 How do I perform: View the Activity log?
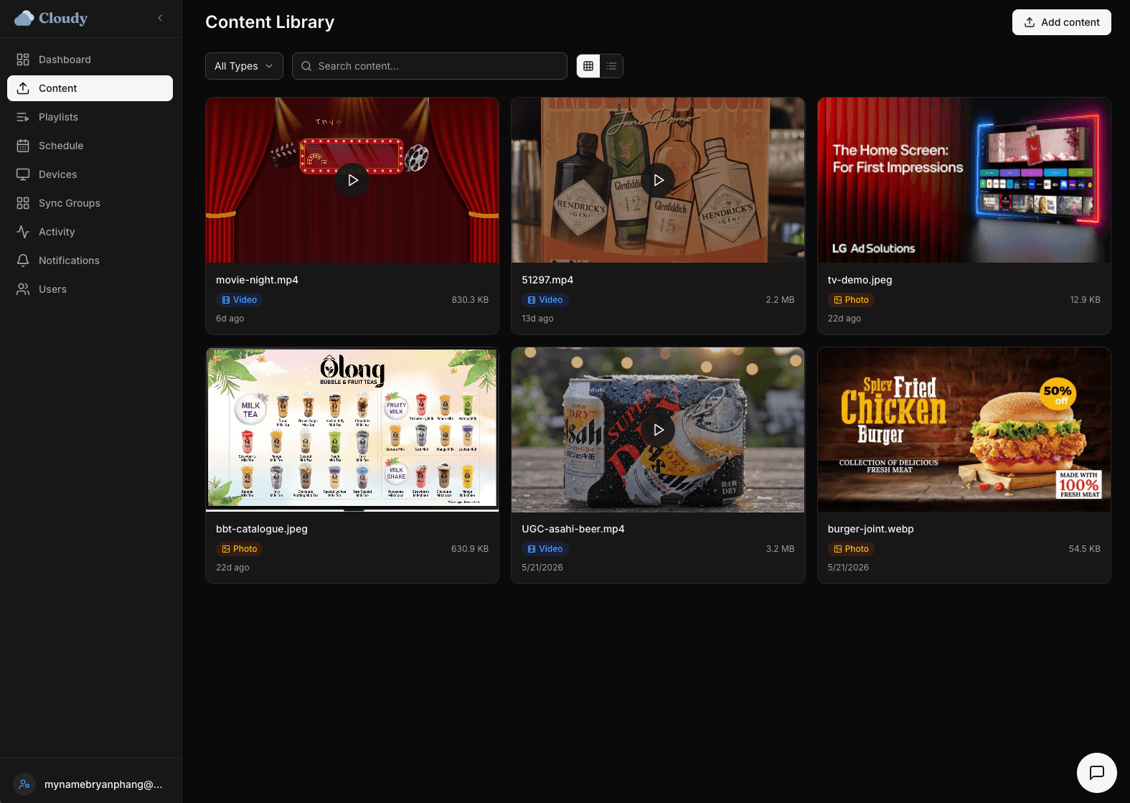tap(90, 232)
